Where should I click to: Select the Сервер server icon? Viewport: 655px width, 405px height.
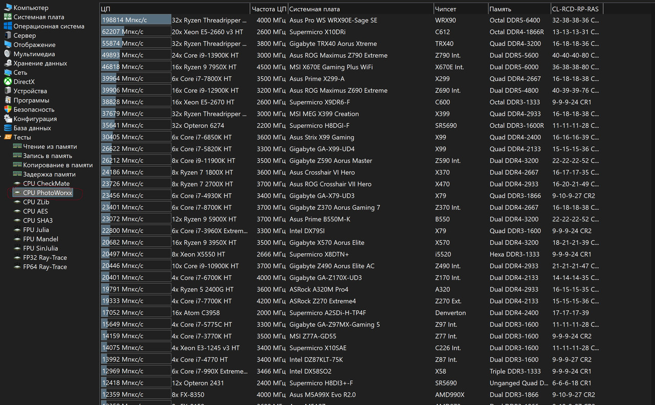click(x=8, y=35)
